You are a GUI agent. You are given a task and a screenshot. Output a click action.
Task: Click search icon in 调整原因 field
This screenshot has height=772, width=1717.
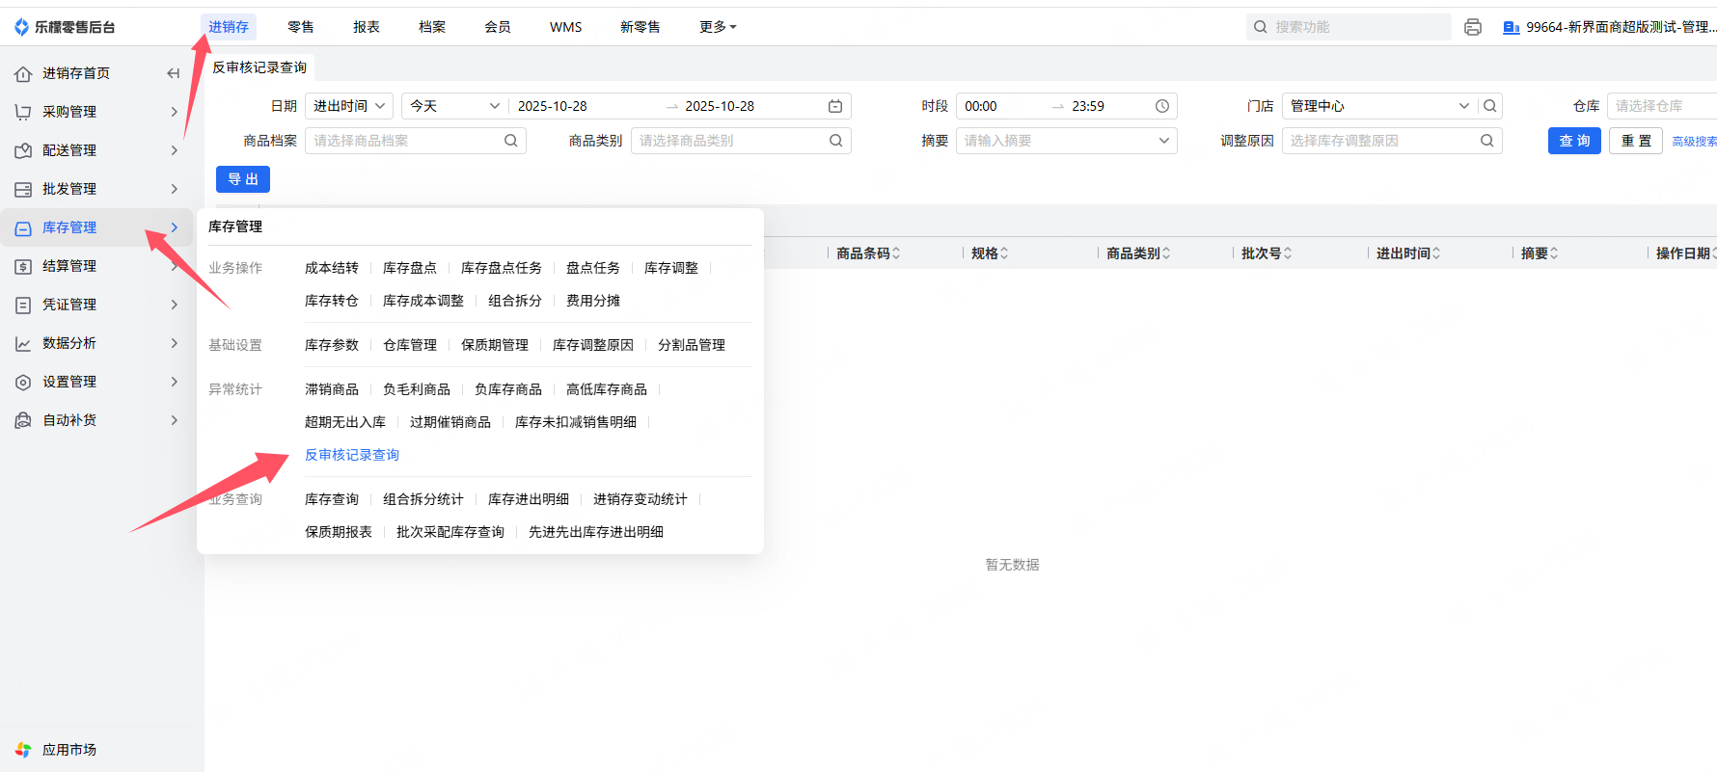pos(1487,141)
